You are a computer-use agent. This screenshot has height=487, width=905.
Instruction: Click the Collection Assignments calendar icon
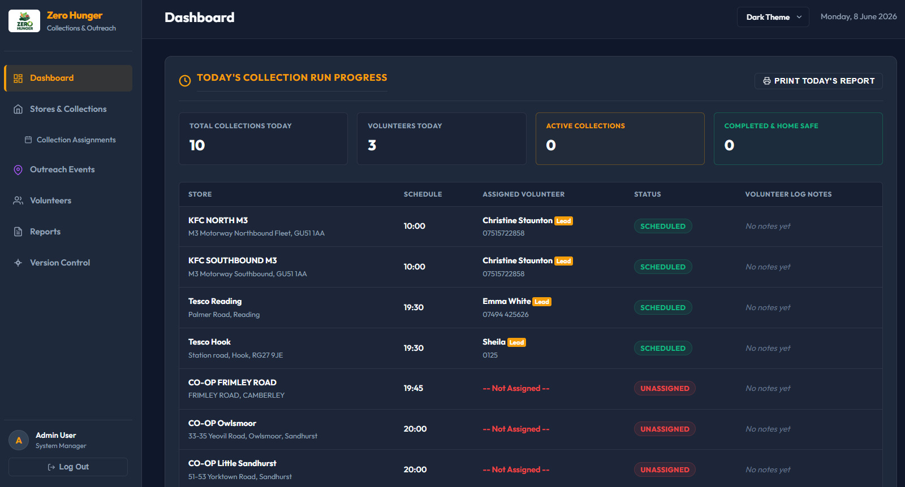[28, 140]
